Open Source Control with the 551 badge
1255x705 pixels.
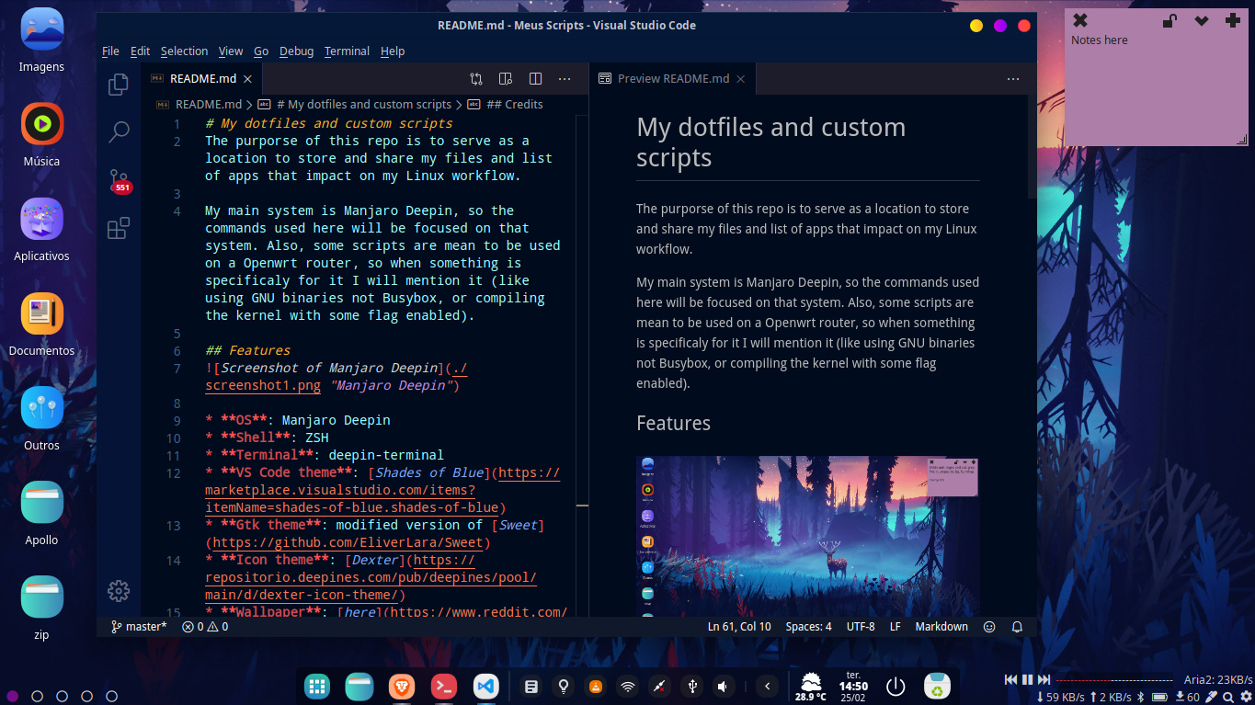pos(119,180)
